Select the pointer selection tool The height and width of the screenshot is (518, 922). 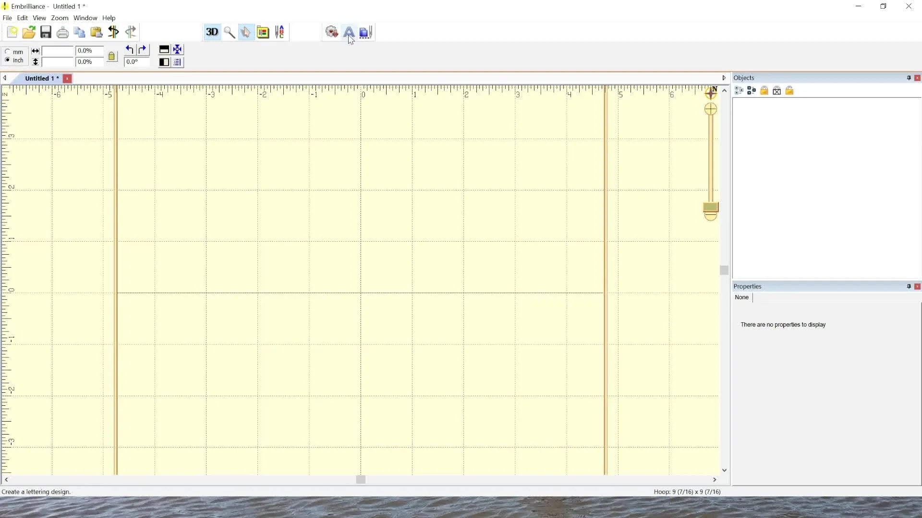coord(246,32)
